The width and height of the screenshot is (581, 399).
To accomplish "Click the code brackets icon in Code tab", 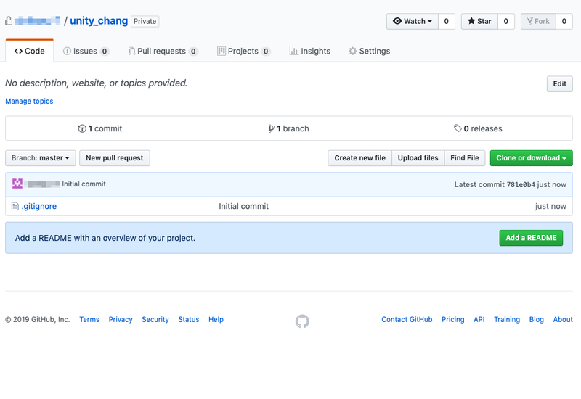I will tap(19, 51).
